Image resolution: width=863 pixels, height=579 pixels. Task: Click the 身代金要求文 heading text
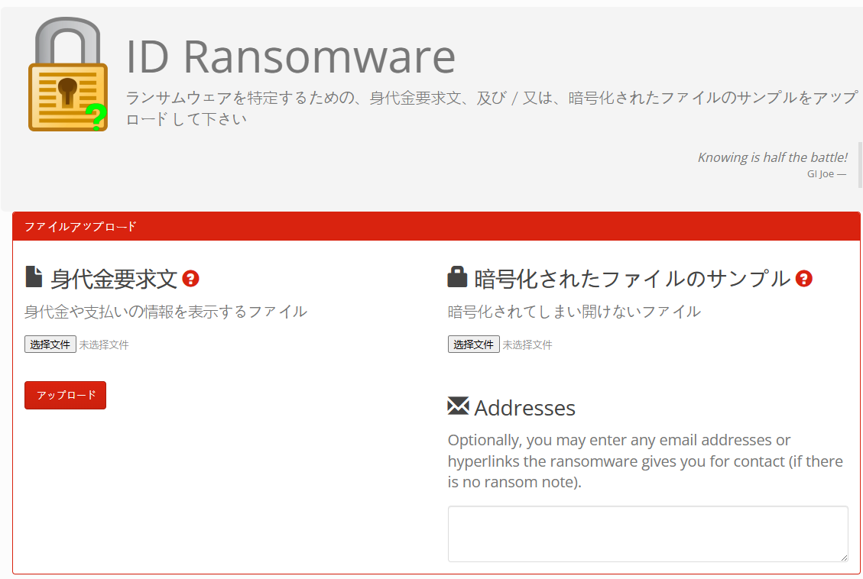[114, 280]
